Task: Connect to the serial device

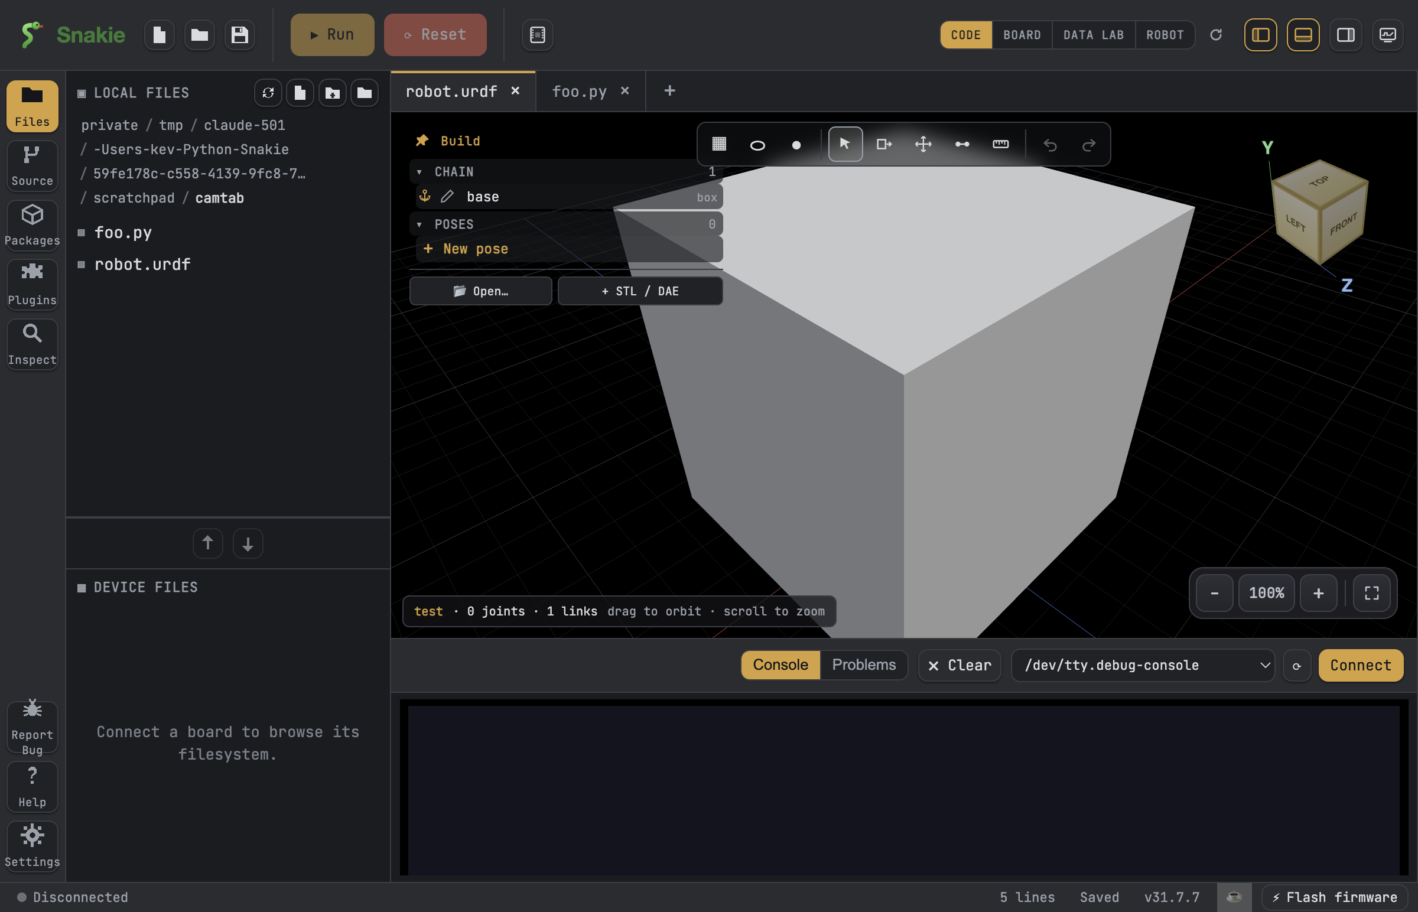Action: coord(1361,665)
